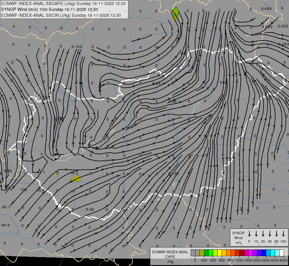Click the olive CAPE patch below value 16.3
Screen dimensions: 289x266
coord(76,179)
